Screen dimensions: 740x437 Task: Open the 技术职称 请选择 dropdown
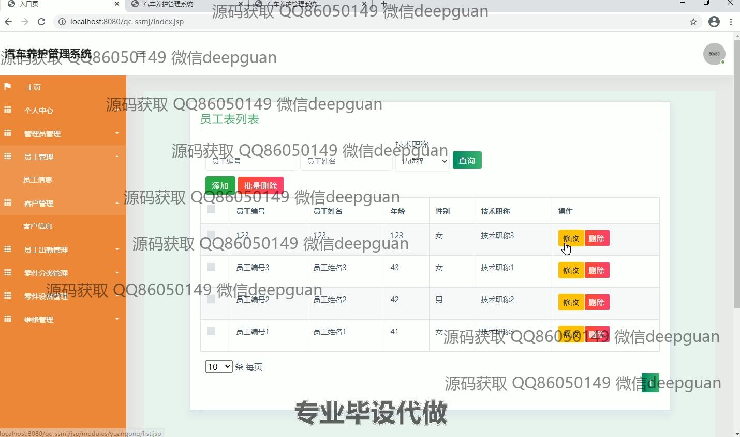click(x=422, y=161)
